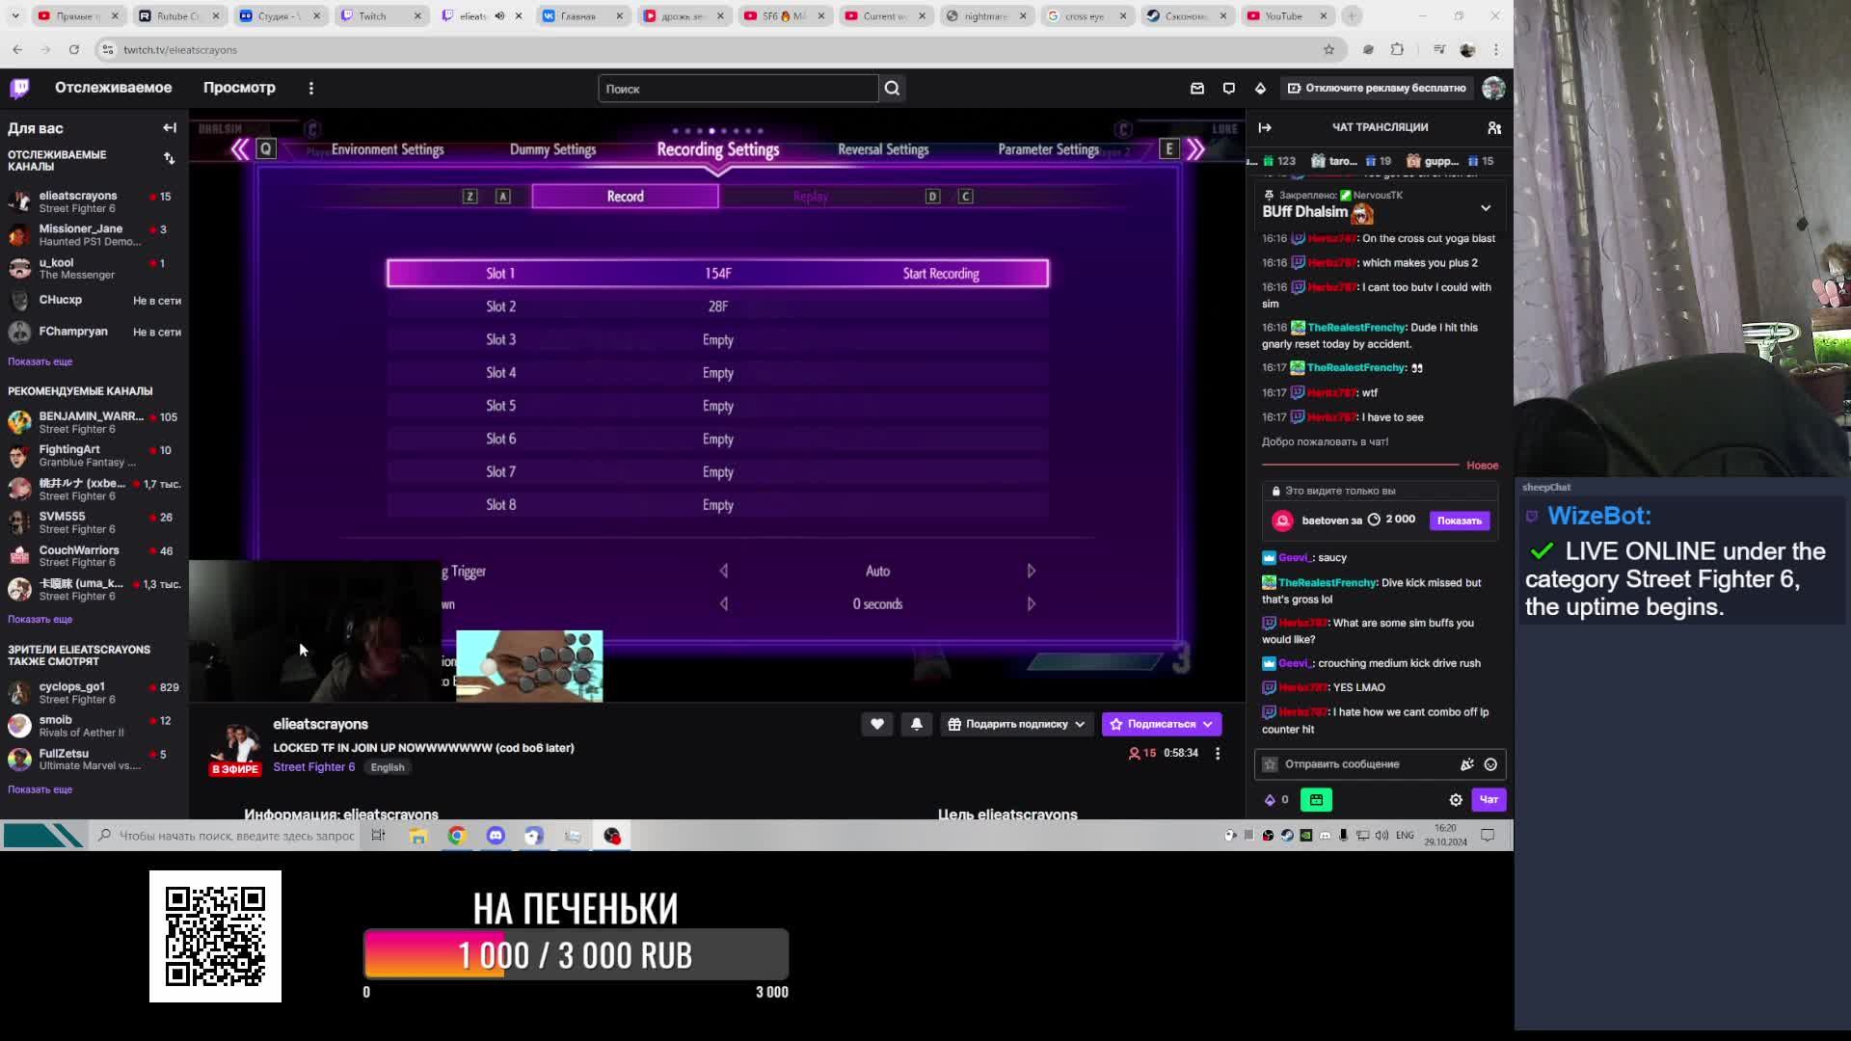This screenshot has width=1851, height=1041.
Task: Open the Following tab in top navigation
Action: 113,88
